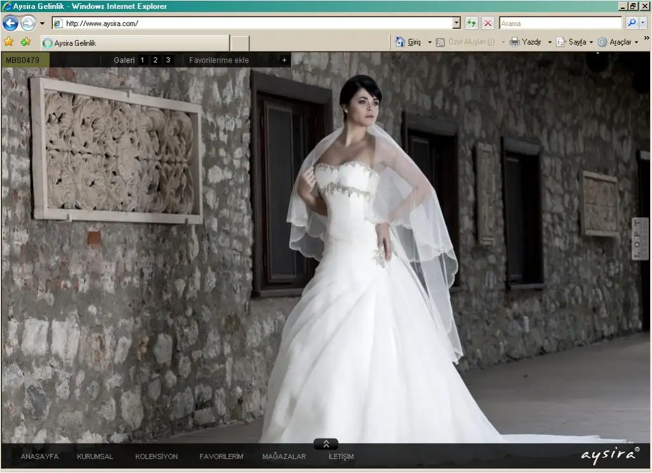Click the ANASAYFA link

pos(39,456)
